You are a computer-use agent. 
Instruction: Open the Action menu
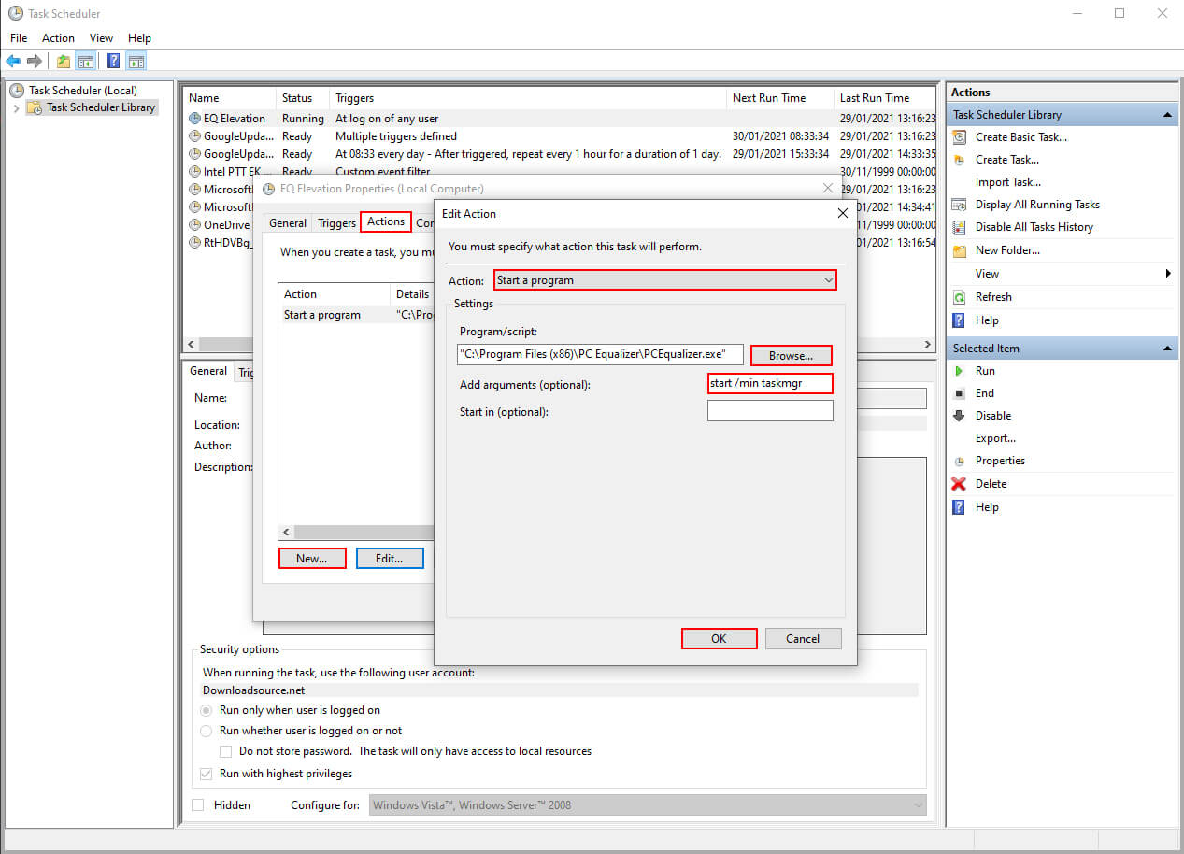tap(58, 38)
